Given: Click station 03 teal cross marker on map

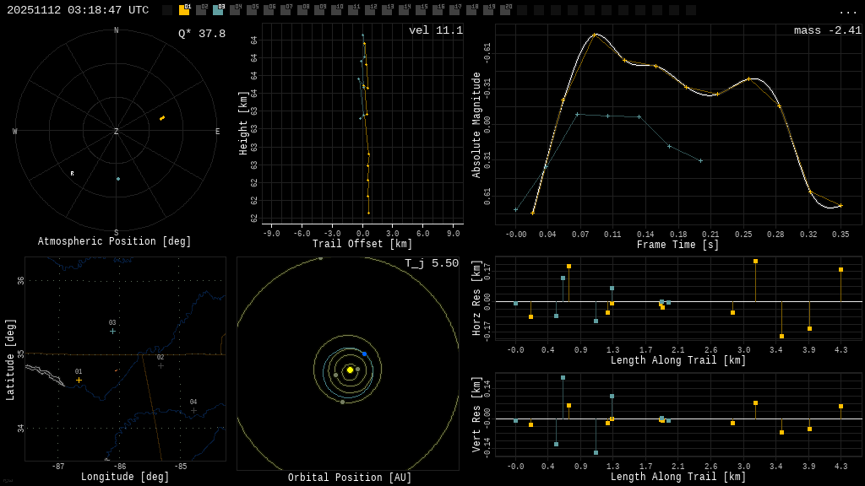Looking at the screenshot, I should point(112,331).
